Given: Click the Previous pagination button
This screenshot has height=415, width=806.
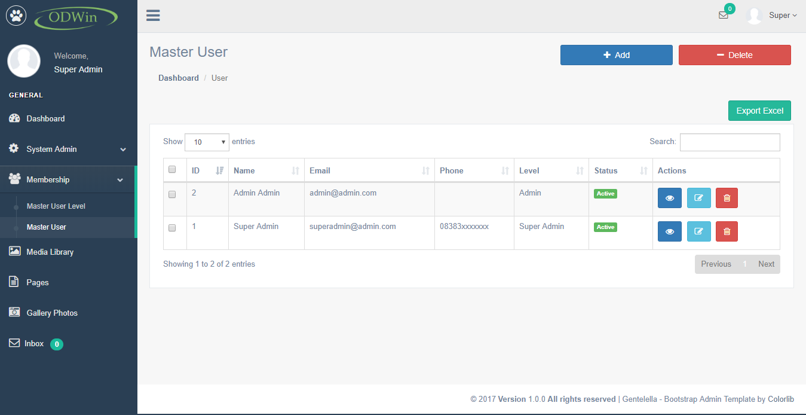Looking at the screenshot, I should (x=716, y=264).
